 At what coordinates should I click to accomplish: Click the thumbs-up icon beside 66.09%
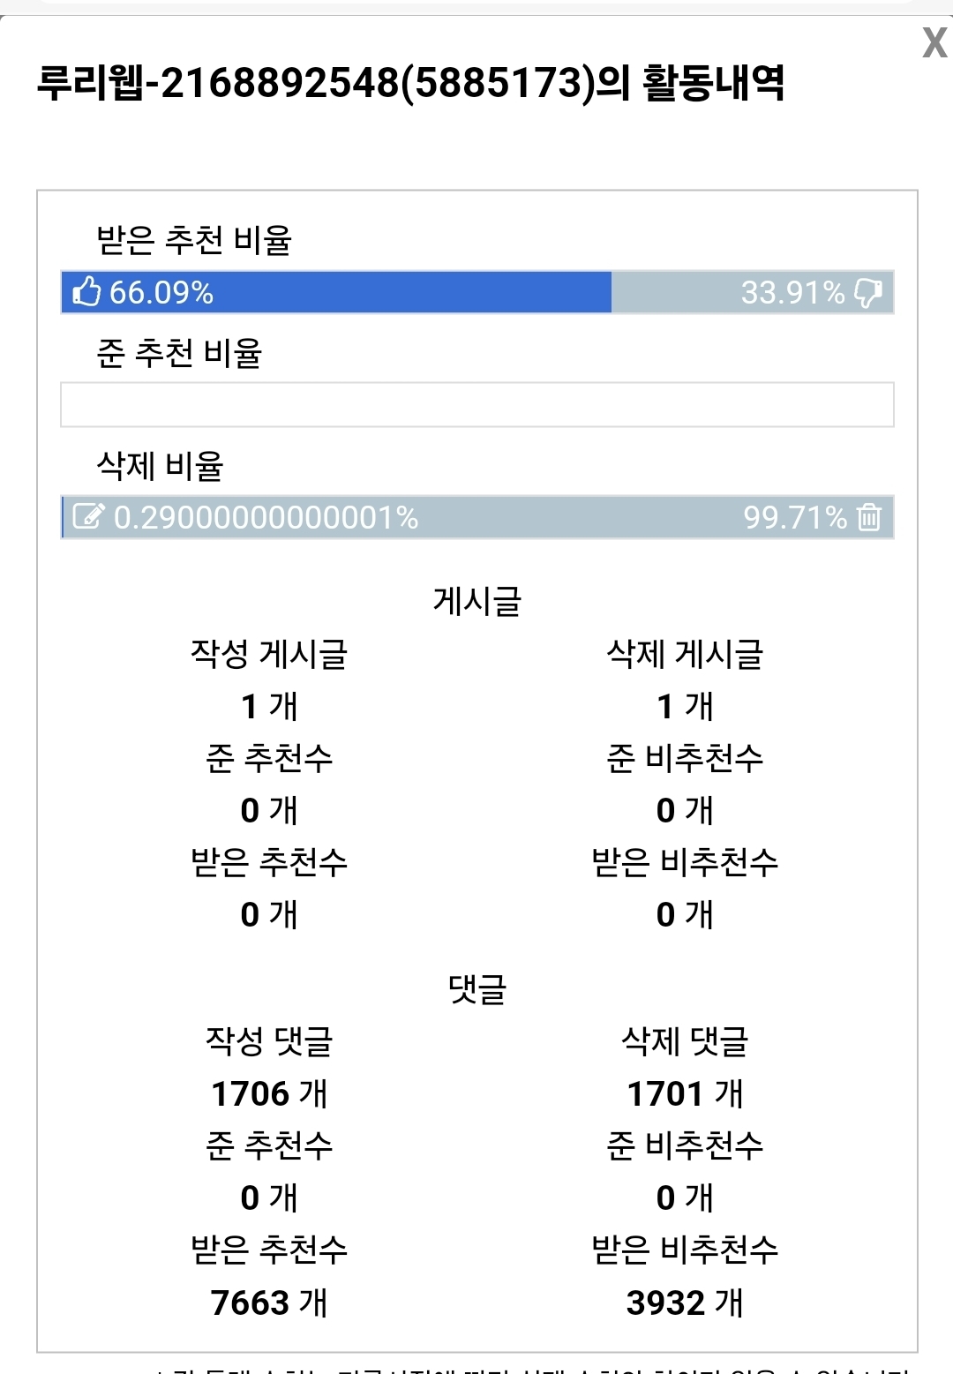point(86,292)
